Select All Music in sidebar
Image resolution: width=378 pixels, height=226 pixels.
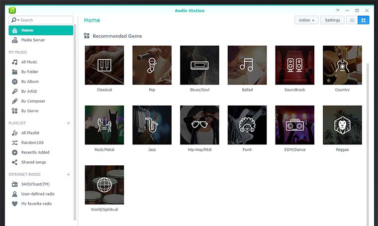[x=29, y=62]
